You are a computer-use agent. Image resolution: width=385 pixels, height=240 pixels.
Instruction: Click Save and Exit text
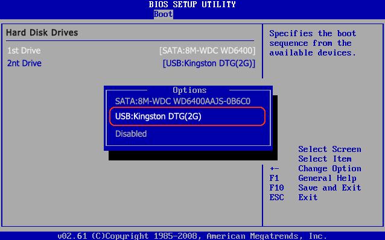pos(329,188)
